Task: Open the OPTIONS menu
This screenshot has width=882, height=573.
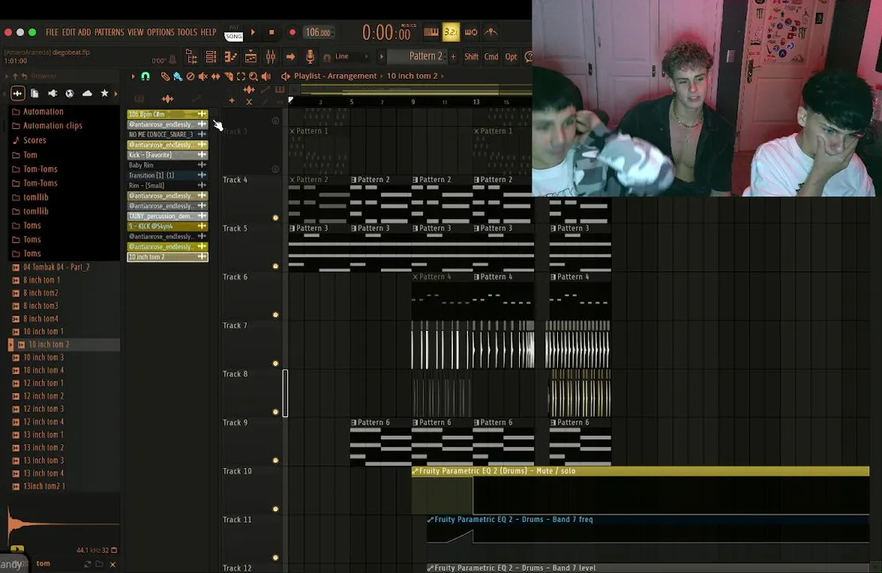Action: pyautogui.click(x=160, y=33)
